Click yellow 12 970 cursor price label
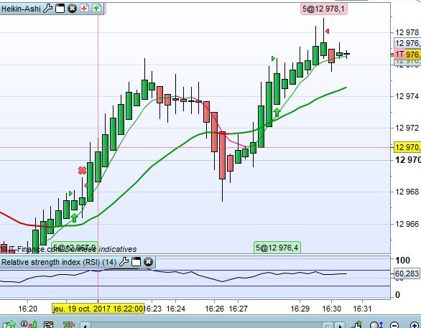 [x=407, y=147]
